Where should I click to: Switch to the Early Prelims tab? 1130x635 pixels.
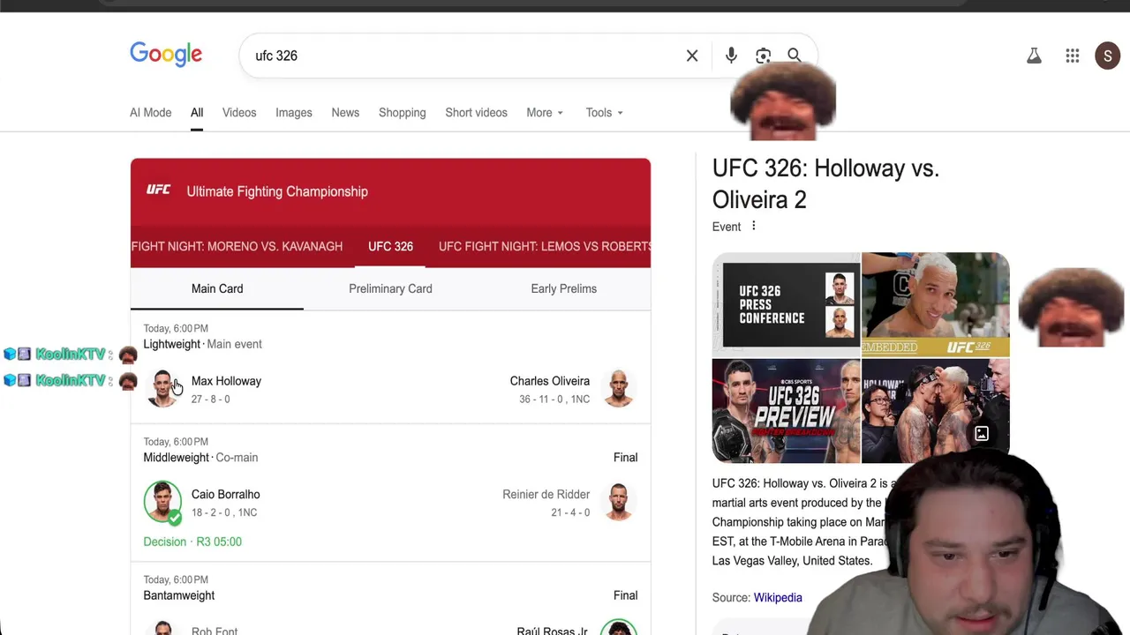564,288
